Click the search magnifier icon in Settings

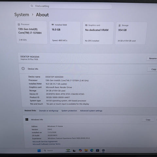click(32, 6)
